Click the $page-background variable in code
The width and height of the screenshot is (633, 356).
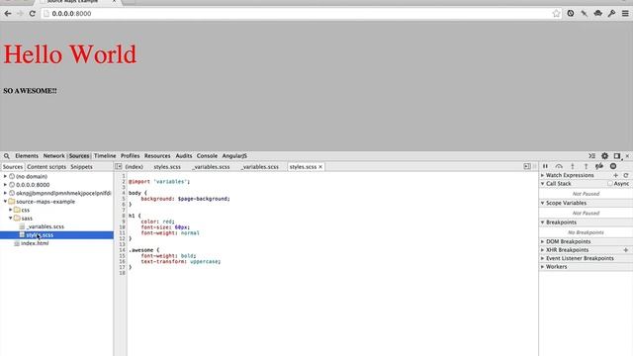click(203, 199)
